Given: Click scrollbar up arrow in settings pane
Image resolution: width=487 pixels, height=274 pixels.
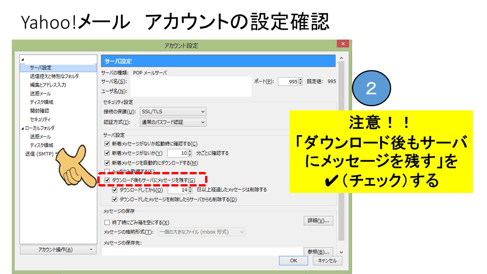Looking at the screenshot, I should tap(341, 58).
